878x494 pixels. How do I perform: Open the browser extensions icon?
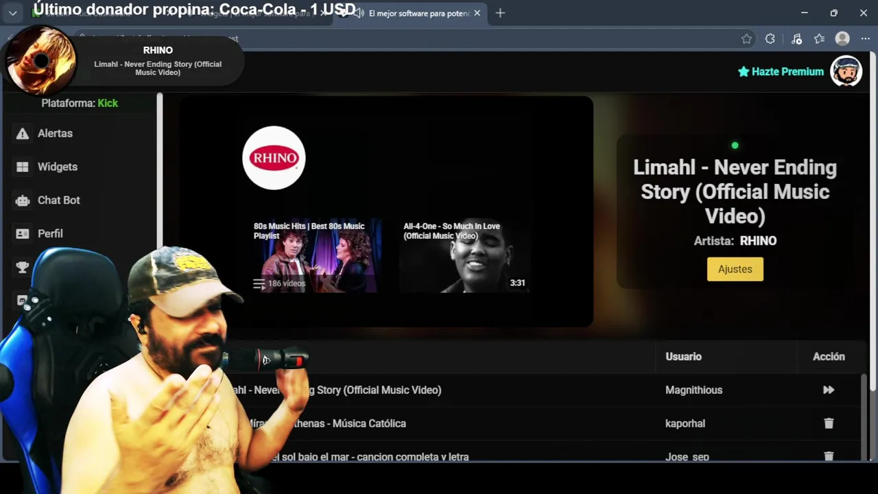pos(770,39)
